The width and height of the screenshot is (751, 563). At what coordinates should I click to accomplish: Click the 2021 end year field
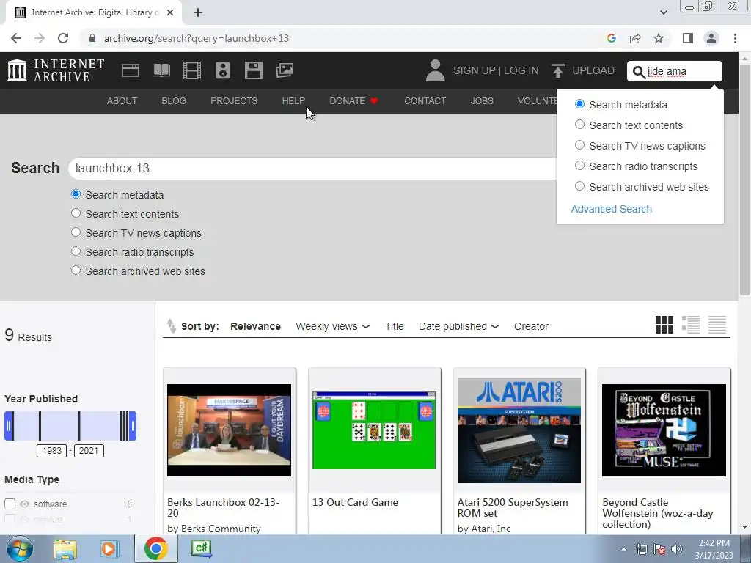pos(89,451)
